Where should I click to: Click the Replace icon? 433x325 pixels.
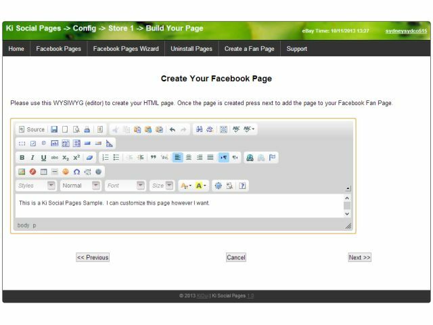tap(210, 129)
